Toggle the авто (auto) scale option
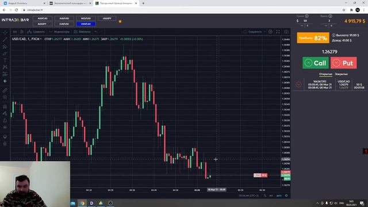 point(279,195)
